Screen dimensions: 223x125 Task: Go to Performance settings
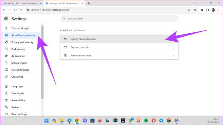(x=21, y=49)
